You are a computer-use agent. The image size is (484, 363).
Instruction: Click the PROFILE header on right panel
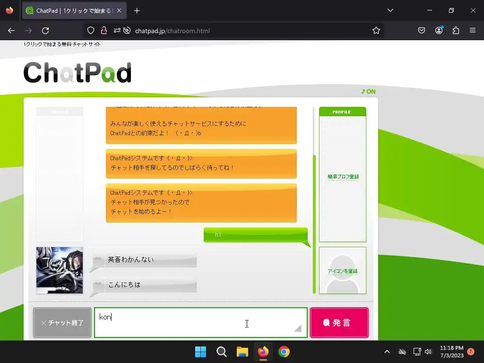(342, 112)
